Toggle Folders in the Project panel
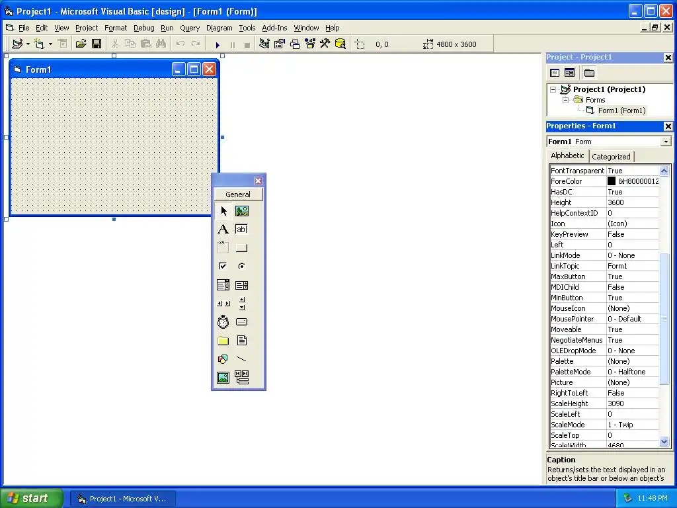Image resolution: width=677 pixels, height=508 pixels. [589, 73]
